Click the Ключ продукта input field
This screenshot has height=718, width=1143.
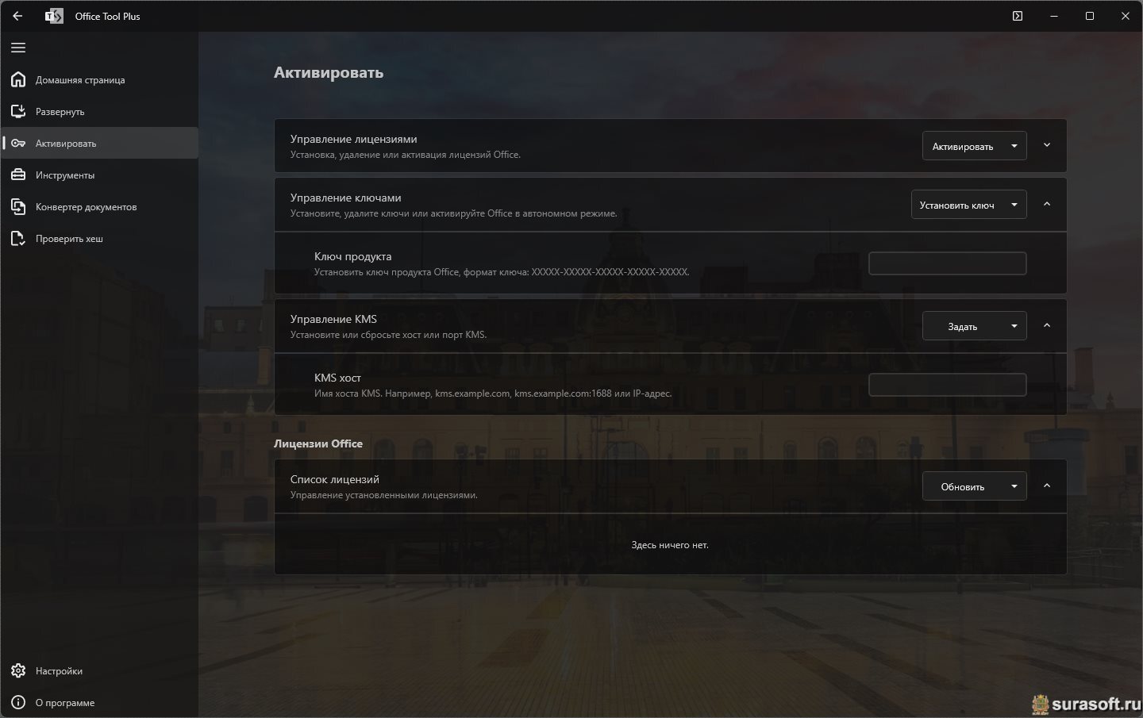[x=948, y=263]
